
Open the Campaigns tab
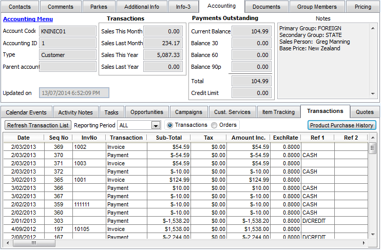tap(188, 112)
